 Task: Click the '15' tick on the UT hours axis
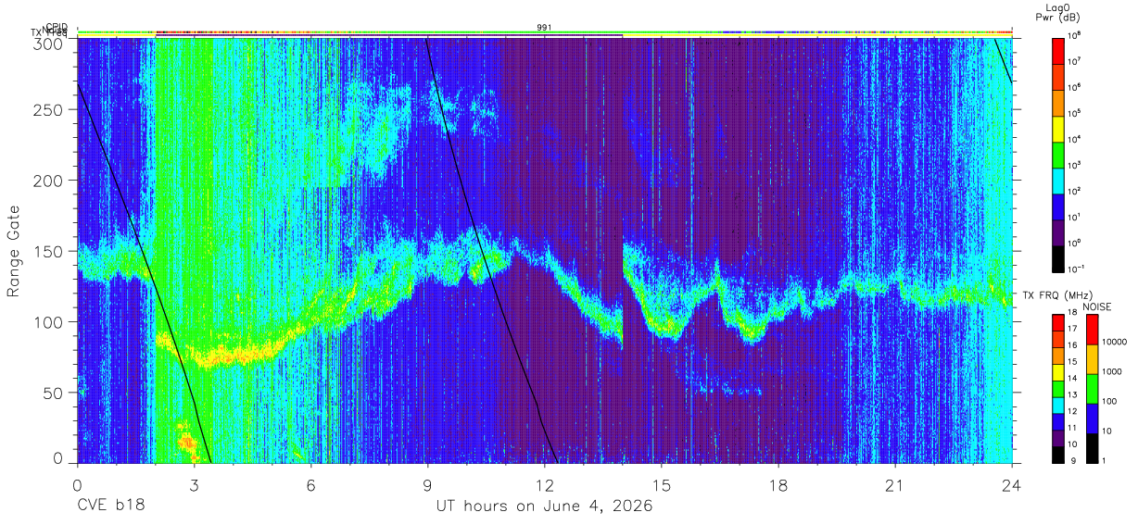point(662,484)
